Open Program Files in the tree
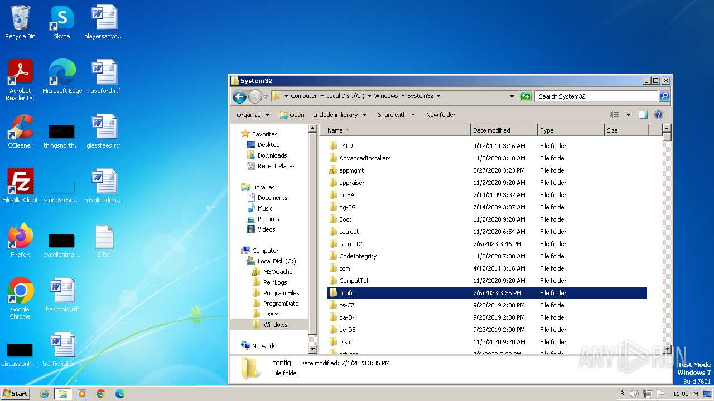The image size is (714, 401). pos(281,293)
